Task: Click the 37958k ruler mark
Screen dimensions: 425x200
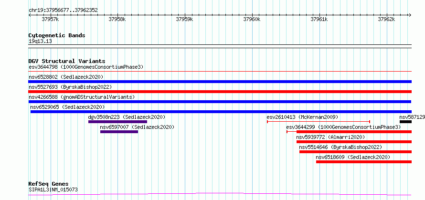Action: (x=117, y=20)
